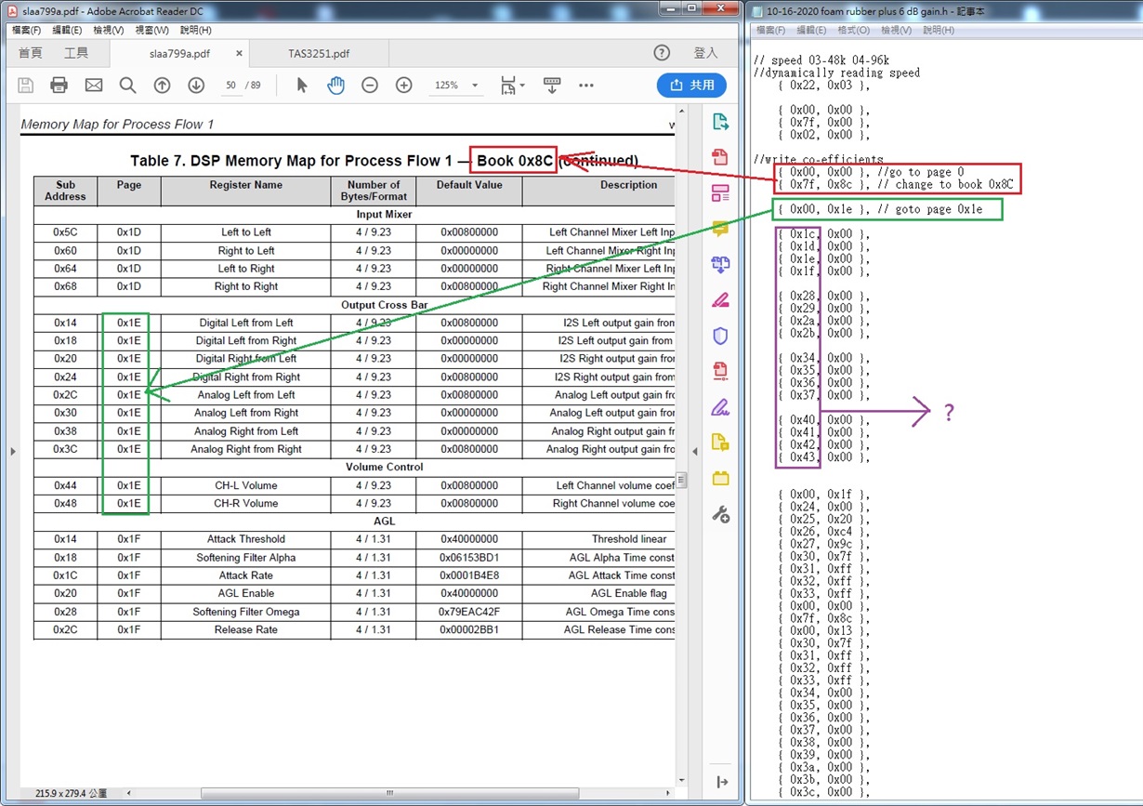The image size is (1143, 806).
Task: Print the PDF using the printer icon
Action: (x=59, y=86)
